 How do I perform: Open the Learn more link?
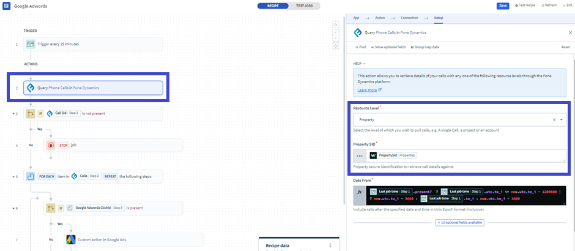coord(369,90)
